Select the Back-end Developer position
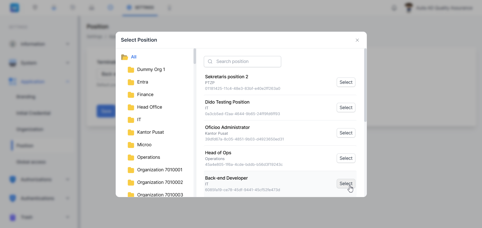This screenshot has width=482, height=228. tap(346, 184)
